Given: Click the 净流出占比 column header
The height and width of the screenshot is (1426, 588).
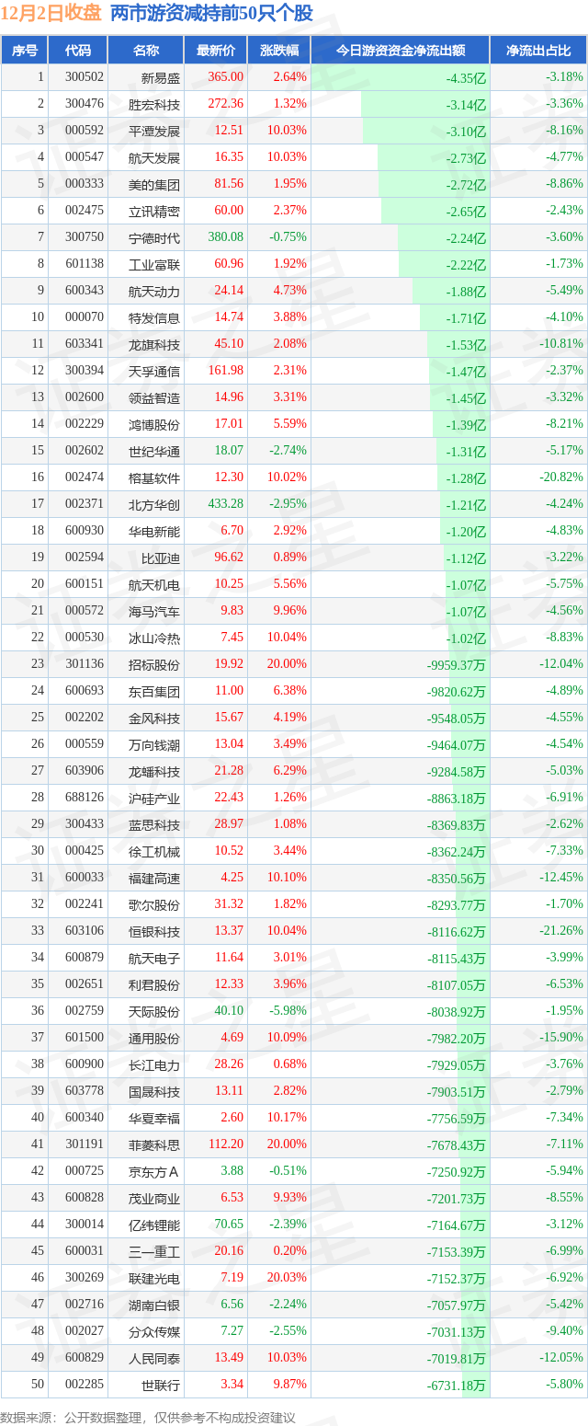Looking at the screenshot, I should pos(538,51).
